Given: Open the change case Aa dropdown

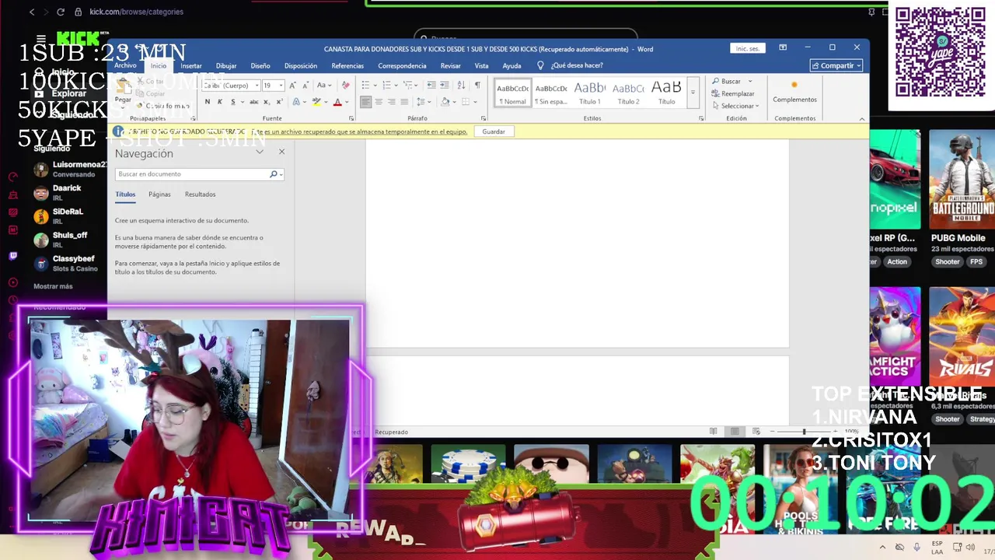Looking at the screenshot, I should click(323, 86).
